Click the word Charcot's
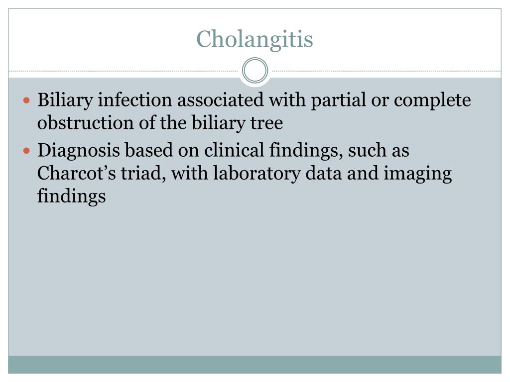Image resolution: width=510 pixels, height=382 pixels. [x=76, y=173]
